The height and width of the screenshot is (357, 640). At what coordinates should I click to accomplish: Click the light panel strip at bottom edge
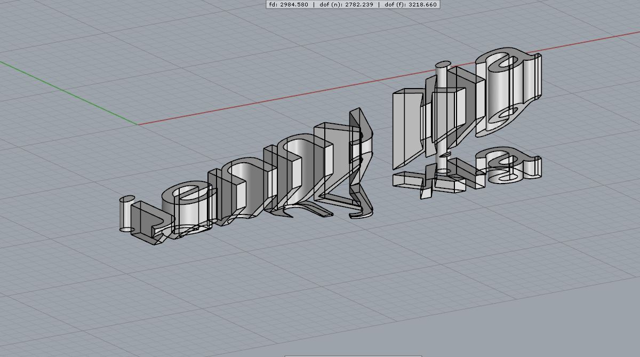tap(353, 355)
